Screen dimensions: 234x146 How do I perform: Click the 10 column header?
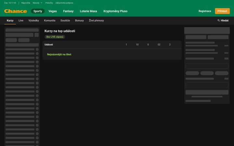tap(137, 44)
